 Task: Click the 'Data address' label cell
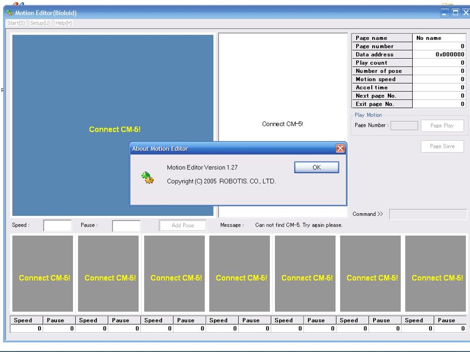[382, 54]
